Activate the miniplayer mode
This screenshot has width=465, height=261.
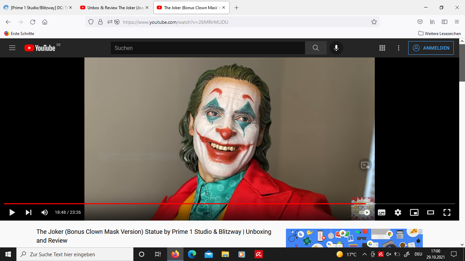click(x=414, y=212)
